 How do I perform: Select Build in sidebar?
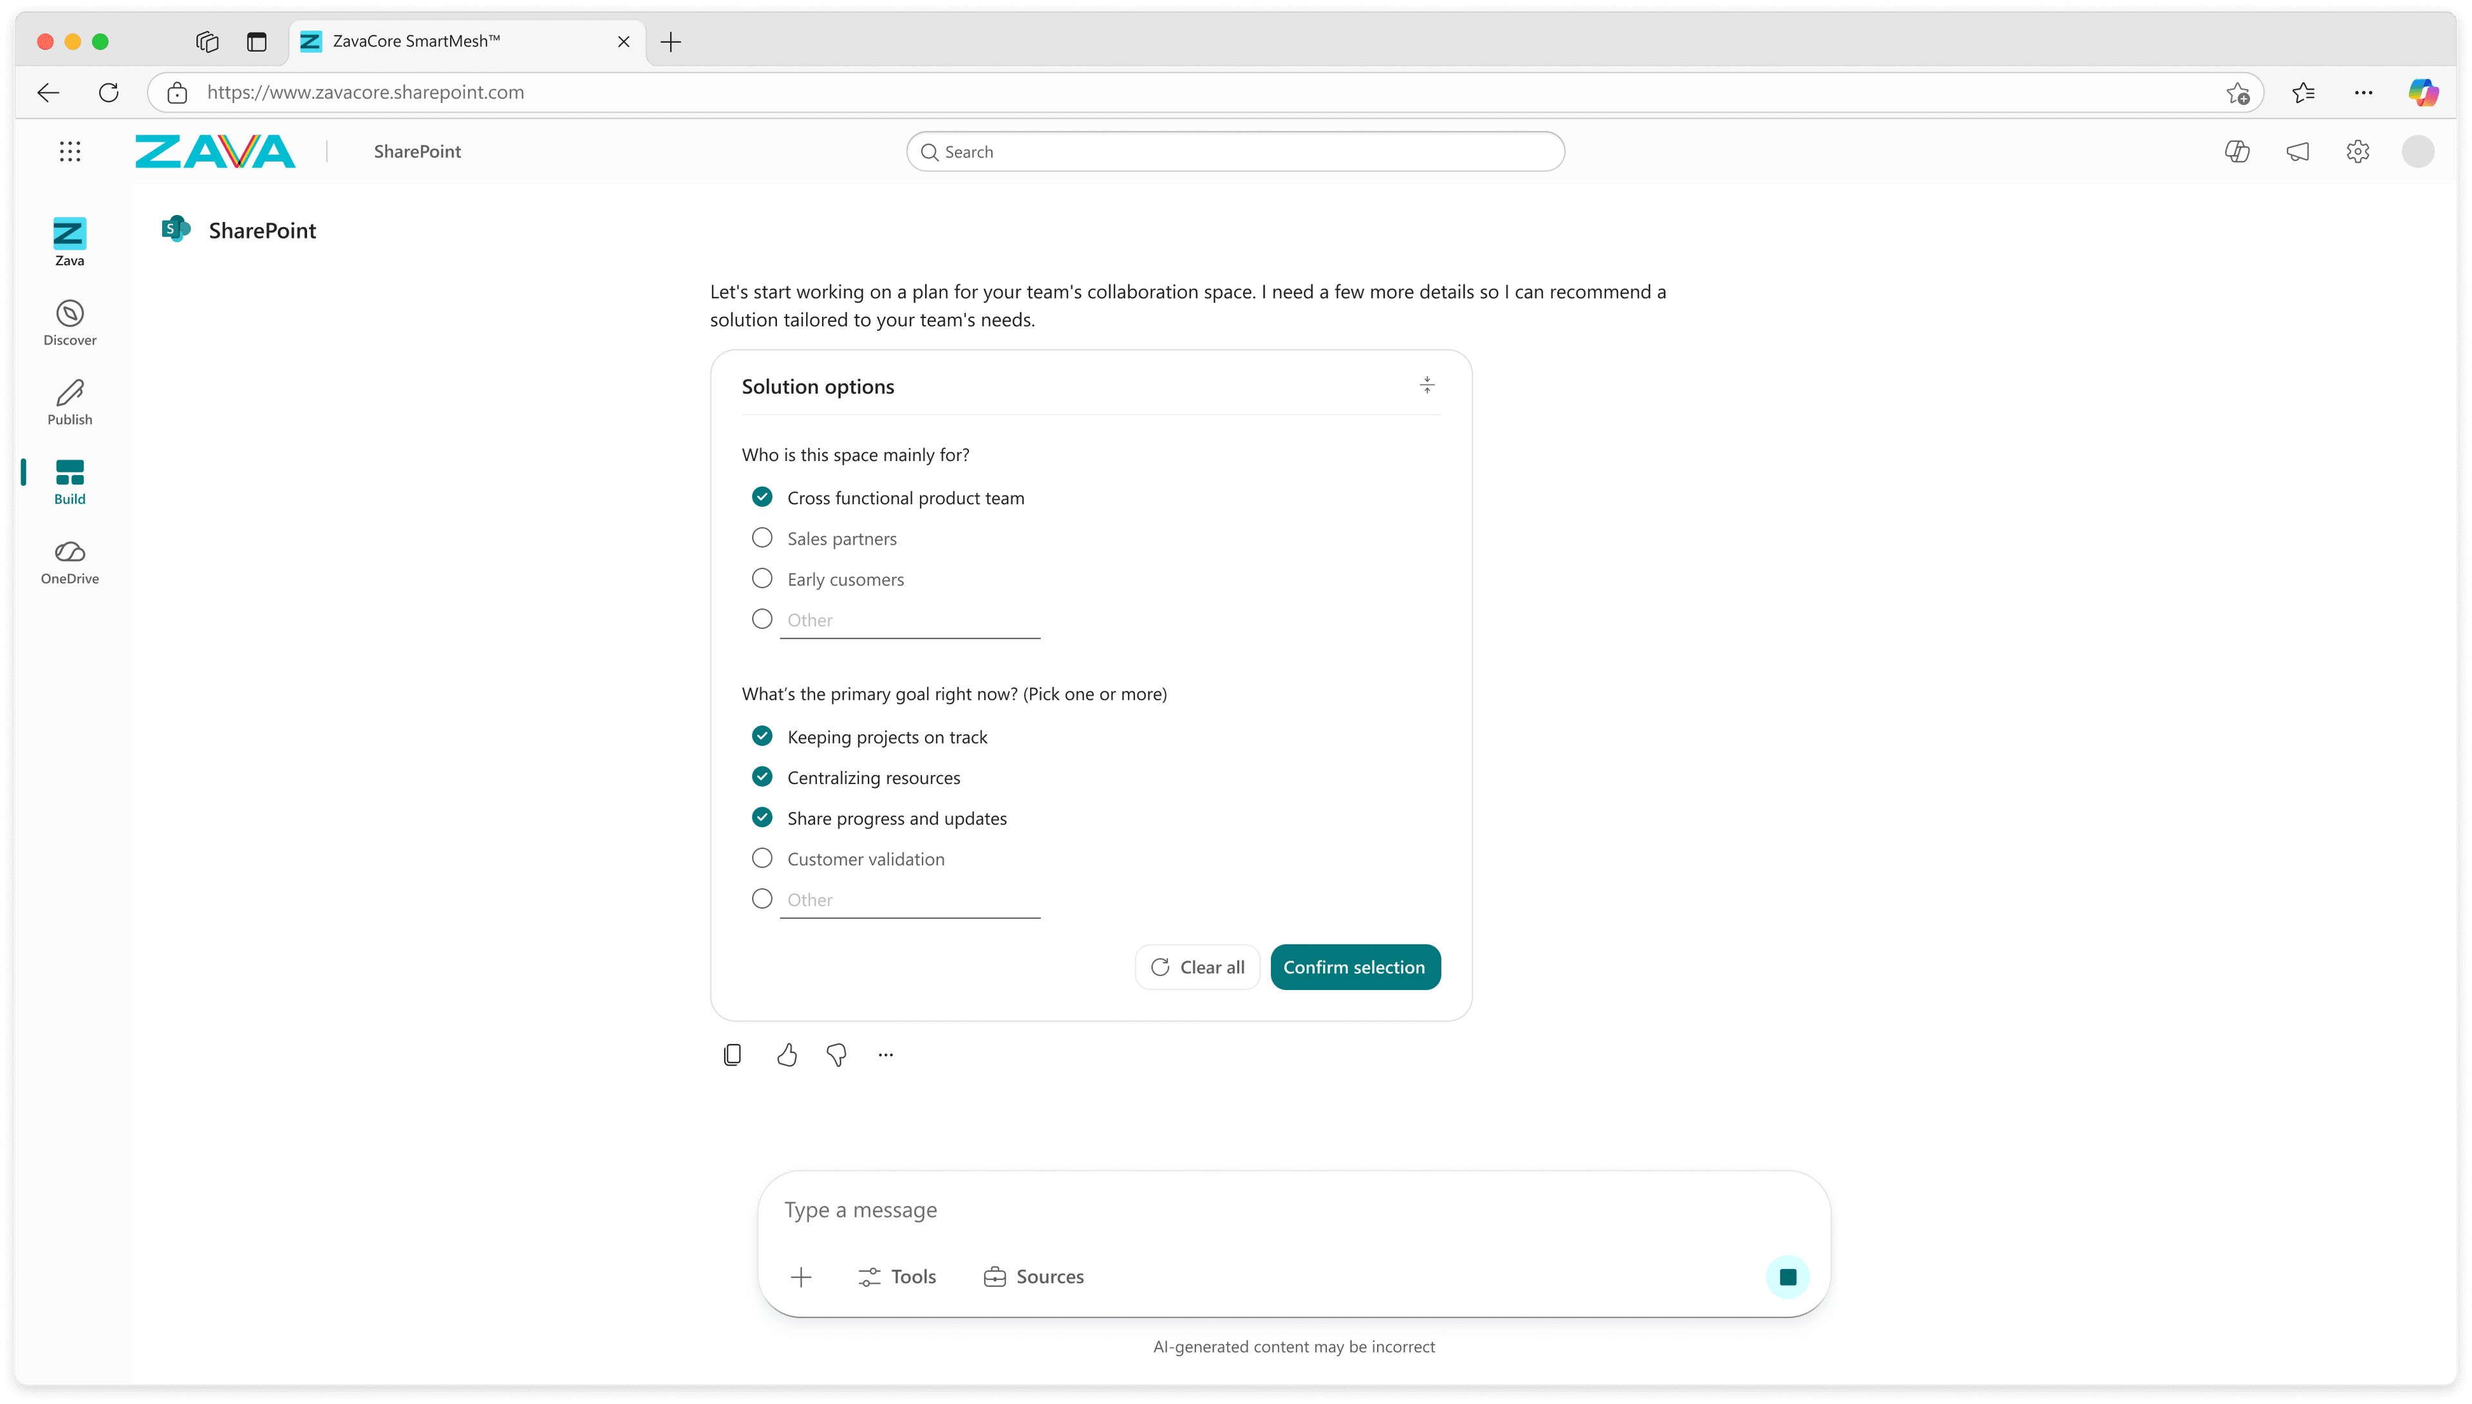click(x=70, y=482)
